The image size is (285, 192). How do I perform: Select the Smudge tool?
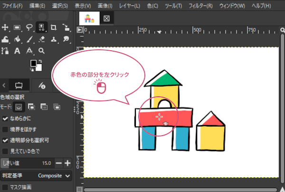(x=66, y=39)
